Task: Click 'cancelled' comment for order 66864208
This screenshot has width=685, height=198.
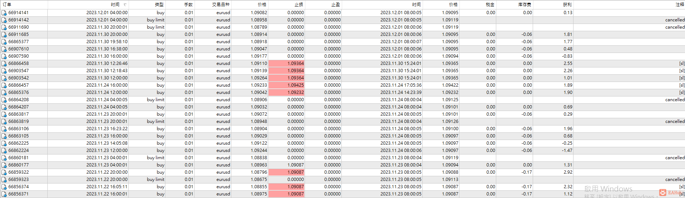Action: point(675,100)
